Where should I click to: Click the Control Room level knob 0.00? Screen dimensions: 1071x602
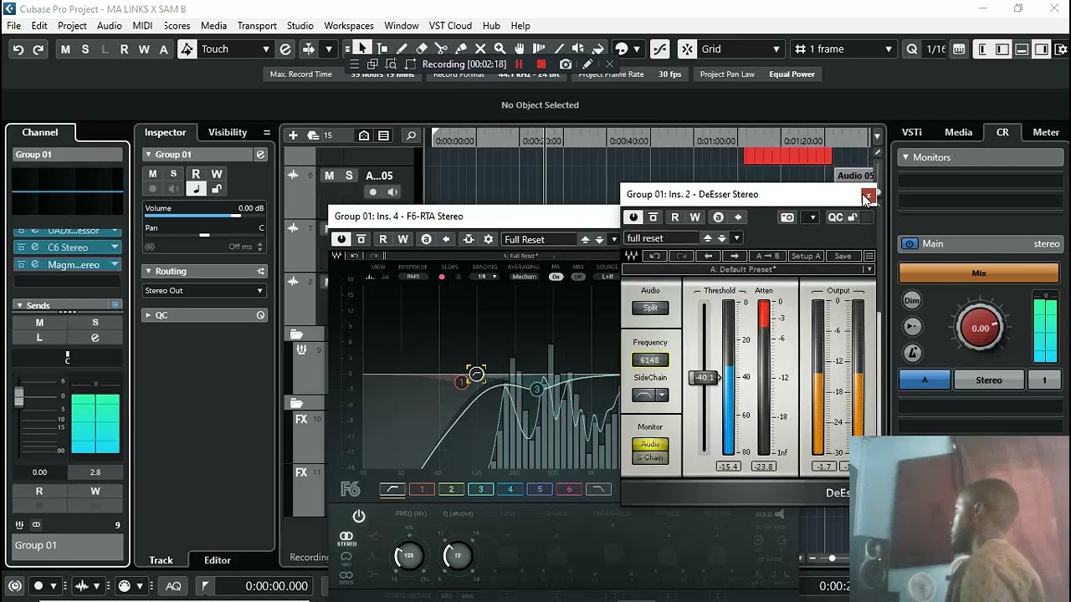[x=980, y=328]
